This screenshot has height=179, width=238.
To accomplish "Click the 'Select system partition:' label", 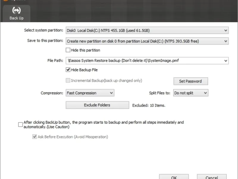I will (x=43, y=30).
